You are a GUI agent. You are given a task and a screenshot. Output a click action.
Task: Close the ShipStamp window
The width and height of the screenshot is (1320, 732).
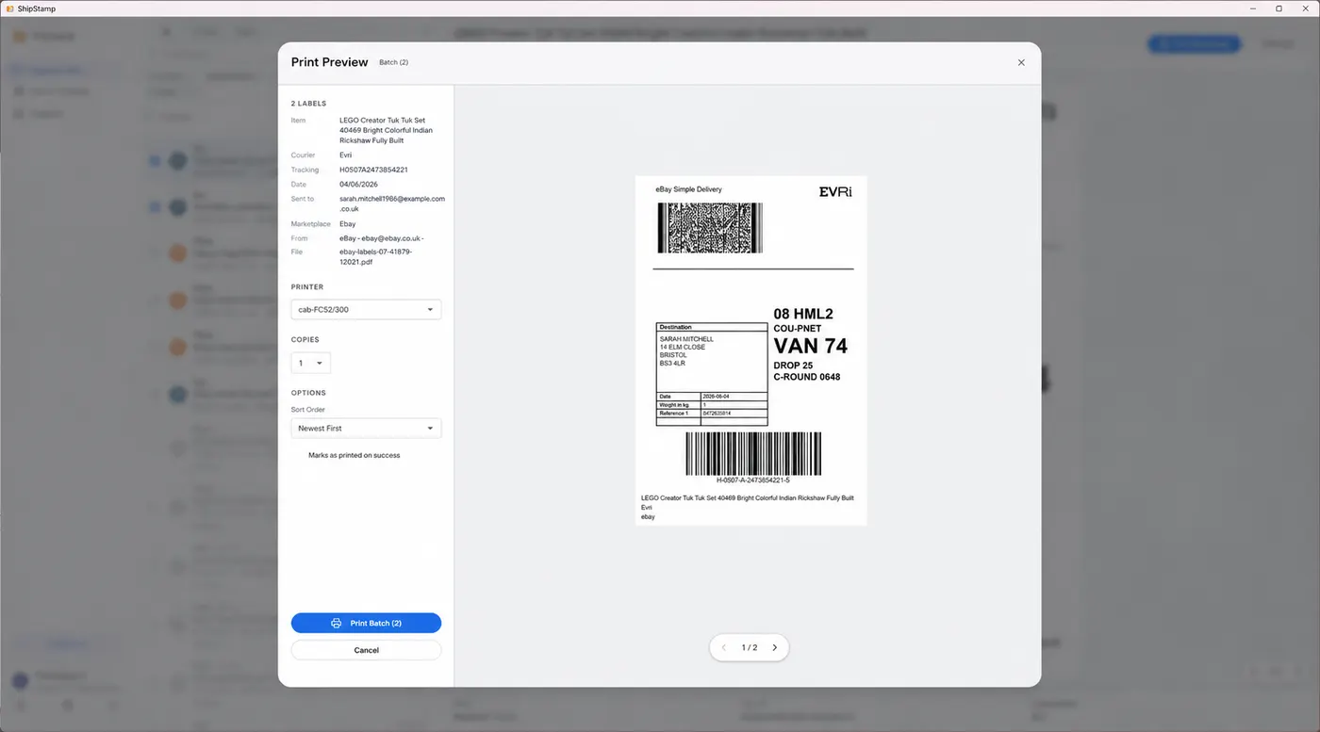tap(1304, 8)
